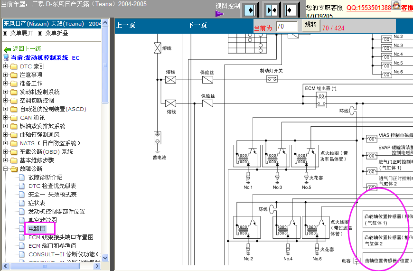Click the 菜单折叠 collapse-all icon
The width and height of the screenshot is (413, 271).
[40, 33]
